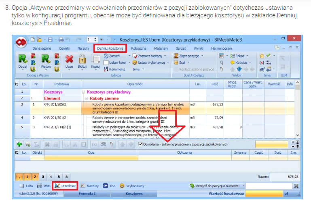The width and height of the screenshot is (311, 207).
Task: Switch to the Robocizna ribbon tab
Action: tap(138, 48)
